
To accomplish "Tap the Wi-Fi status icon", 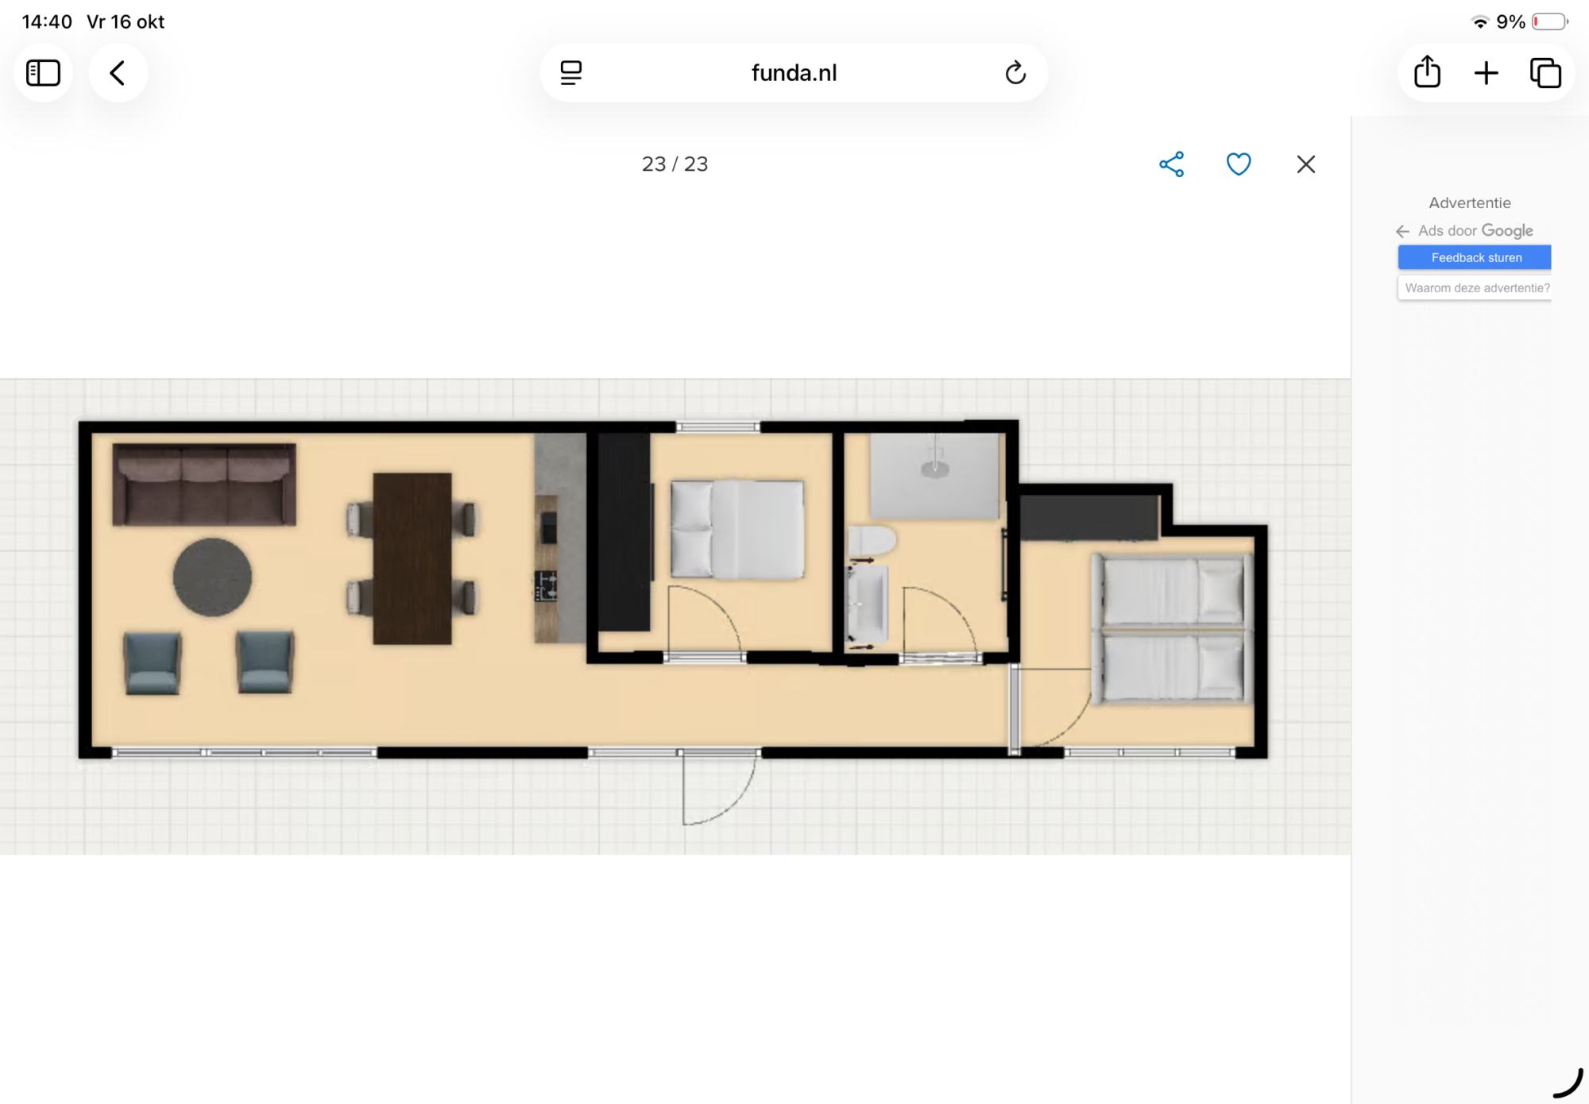I will [1479, 22].
